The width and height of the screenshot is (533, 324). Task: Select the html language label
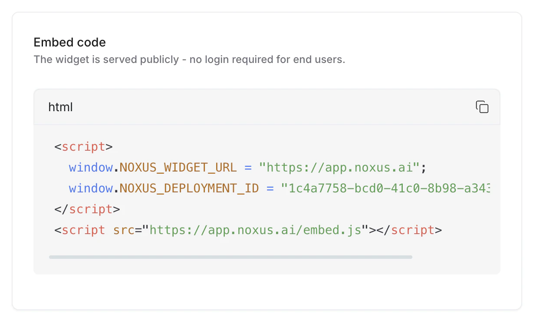[60, 107]
